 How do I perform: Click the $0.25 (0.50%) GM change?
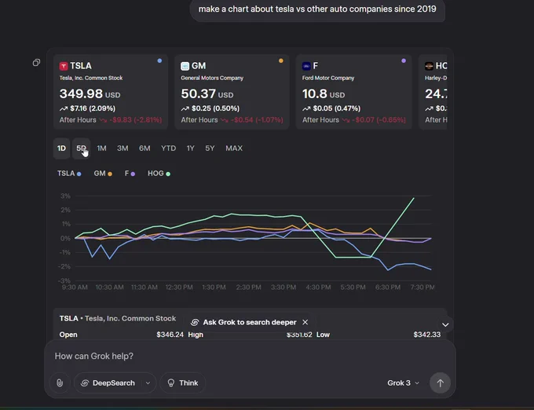(x=215, y=108)
